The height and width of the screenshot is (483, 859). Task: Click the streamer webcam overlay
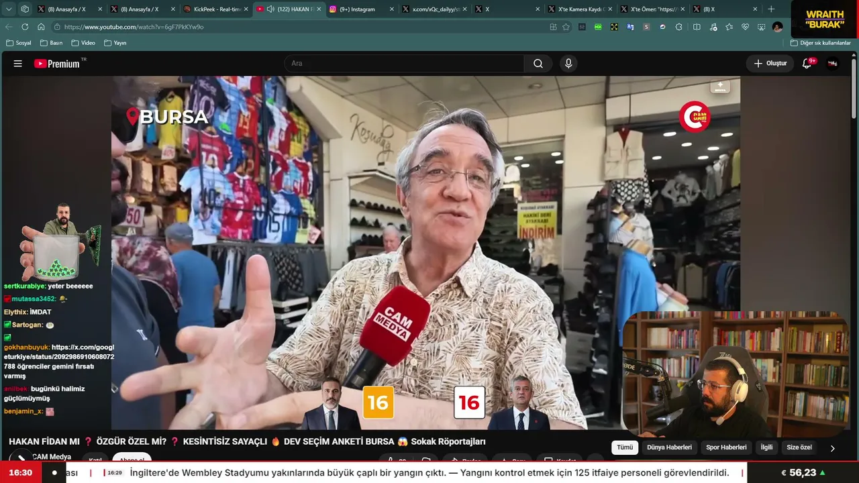tap(736, 374)
